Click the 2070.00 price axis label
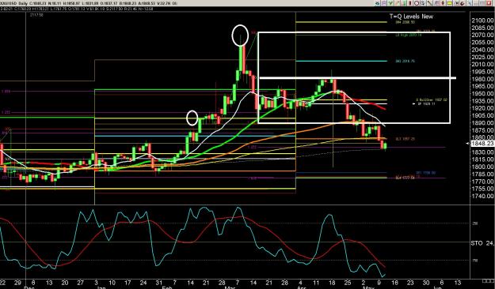This screenshot has height=289, width=495. pos(482,35)
